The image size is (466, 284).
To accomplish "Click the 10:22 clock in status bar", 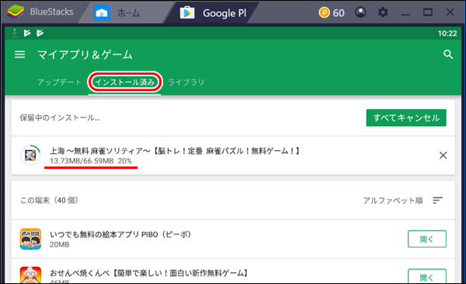I will point(447,33).
